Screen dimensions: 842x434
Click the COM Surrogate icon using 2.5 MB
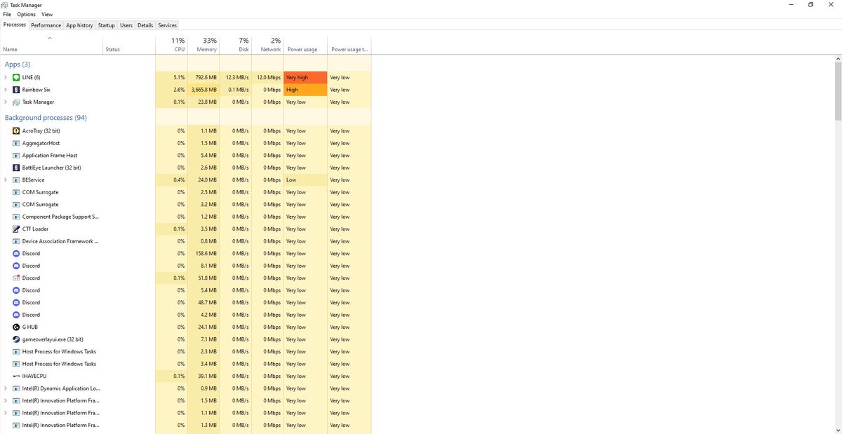(x=16, y=192)
